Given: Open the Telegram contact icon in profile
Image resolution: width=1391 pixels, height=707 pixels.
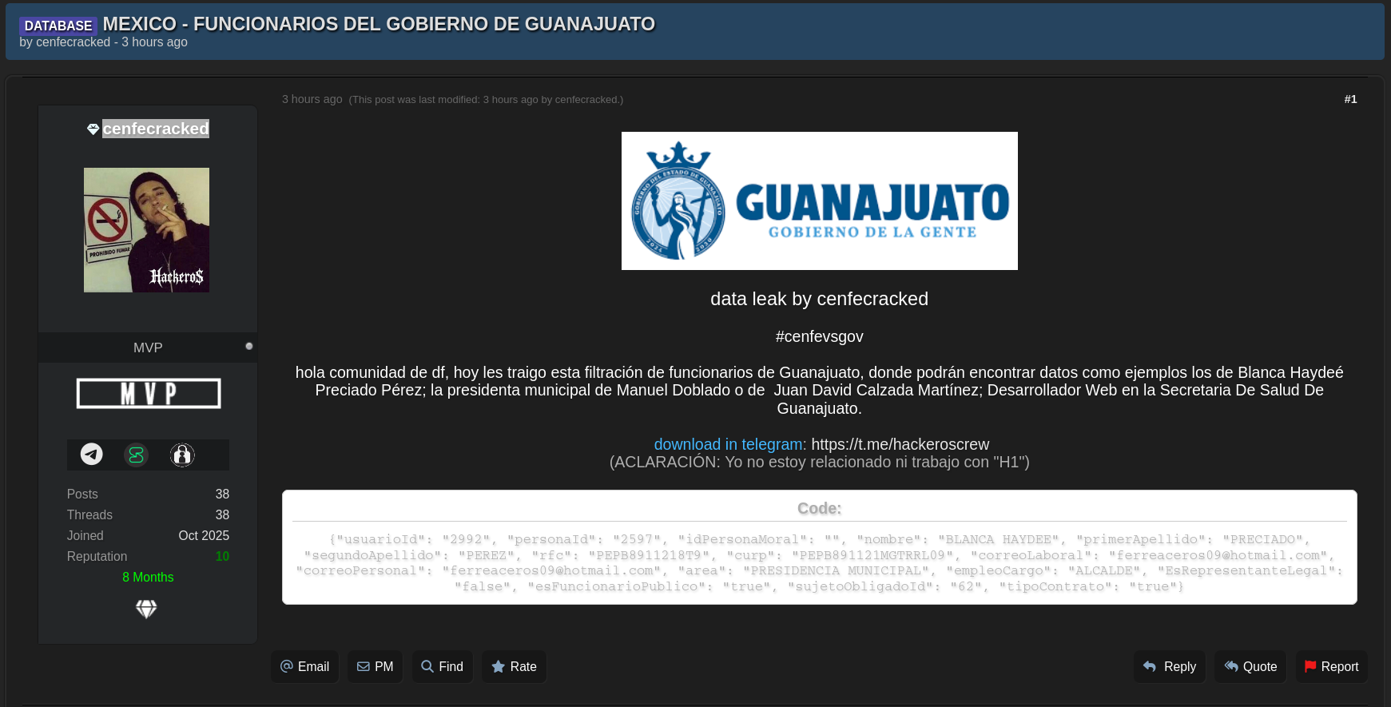Looking at the screenshot, I should click(x=92, y=455).
